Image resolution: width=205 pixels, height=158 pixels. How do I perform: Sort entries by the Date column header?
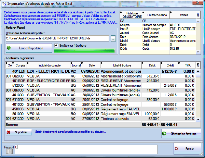tap(91, 65)
